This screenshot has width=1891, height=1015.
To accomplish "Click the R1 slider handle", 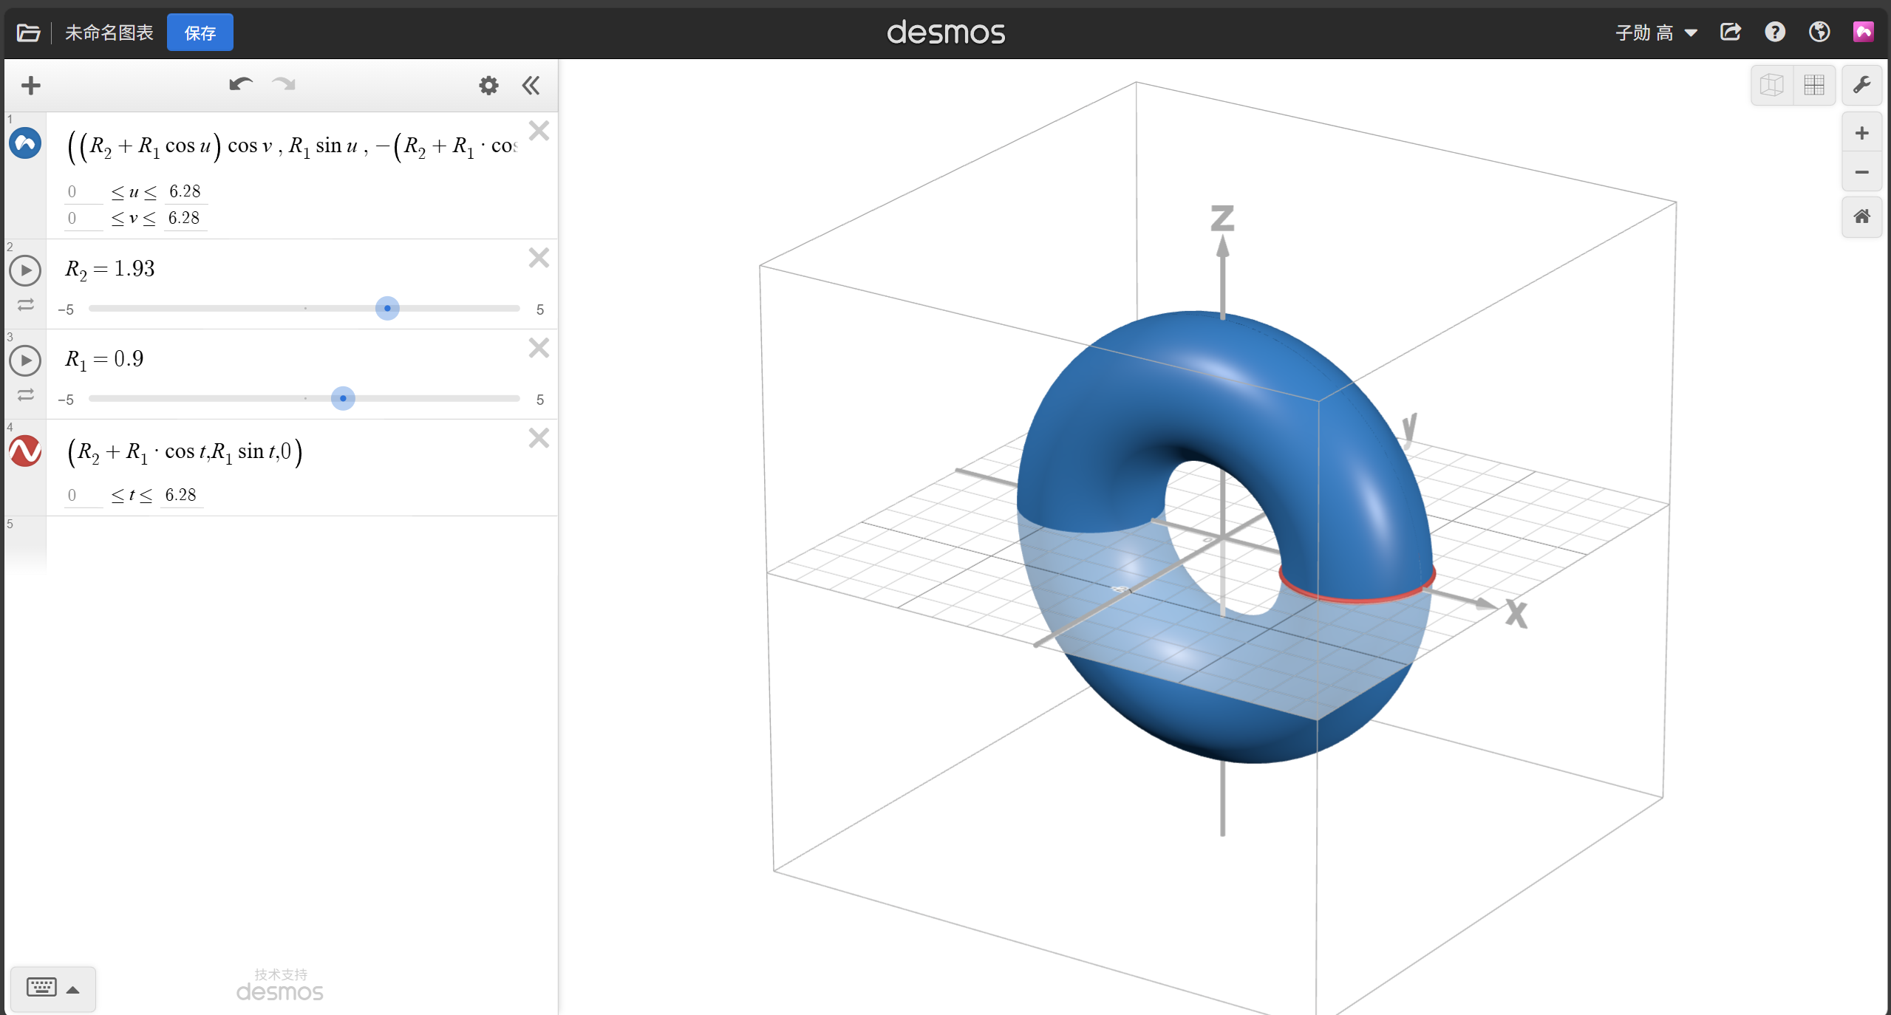I will tap(343, 399).
